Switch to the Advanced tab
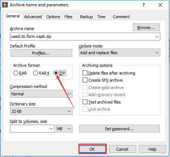The width and height of the screenshot is (170, 157). tap(33, 17)
